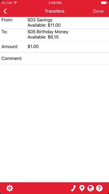Open help via question mark icon
Viewport: 109px width, 194px height.
coord(99,188)
